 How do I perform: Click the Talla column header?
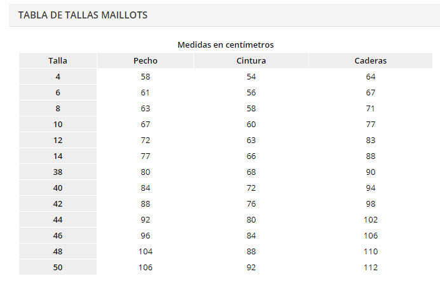coord(58,61)
